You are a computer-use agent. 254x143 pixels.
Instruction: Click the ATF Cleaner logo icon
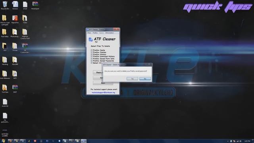(90, 39)
